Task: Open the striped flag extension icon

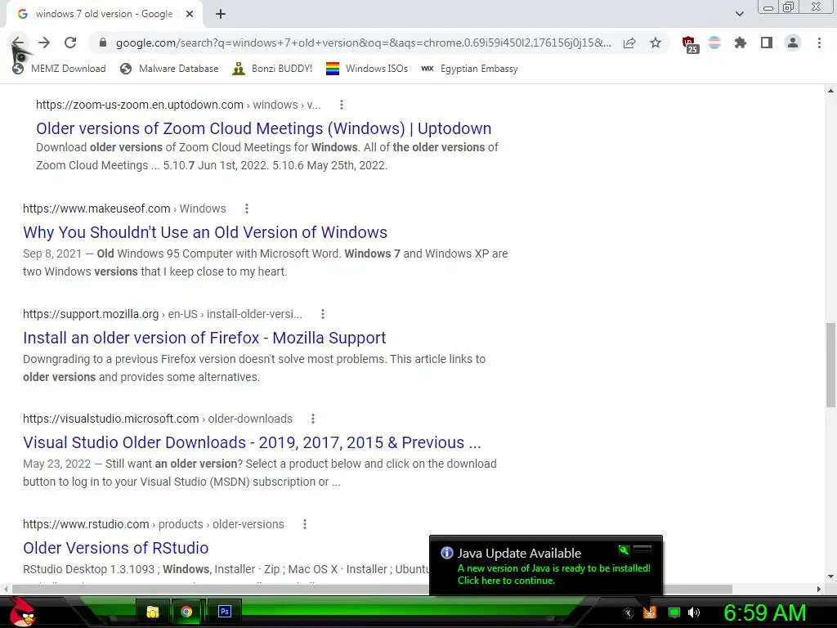Action: point(714,43)
